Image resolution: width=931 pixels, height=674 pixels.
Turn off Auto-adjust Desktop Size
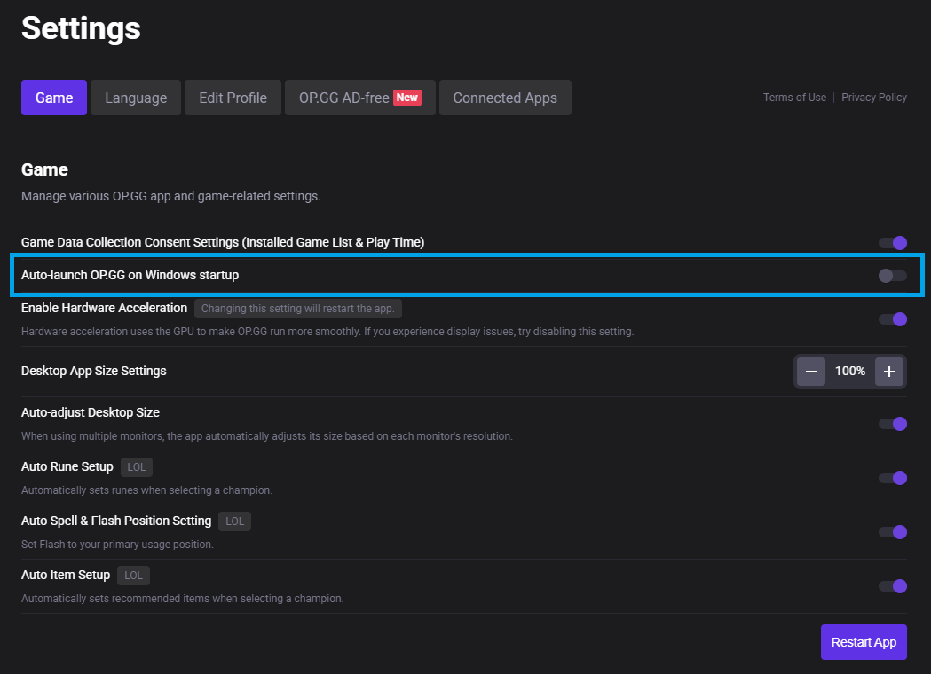(x=893, y=424)
